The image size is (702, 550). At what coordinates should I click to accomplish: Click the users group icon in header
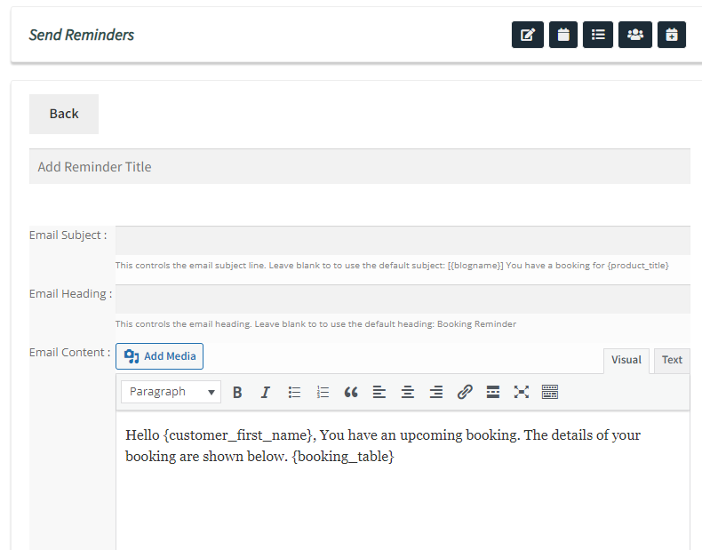pyautogui.click(x=634, y=35)
